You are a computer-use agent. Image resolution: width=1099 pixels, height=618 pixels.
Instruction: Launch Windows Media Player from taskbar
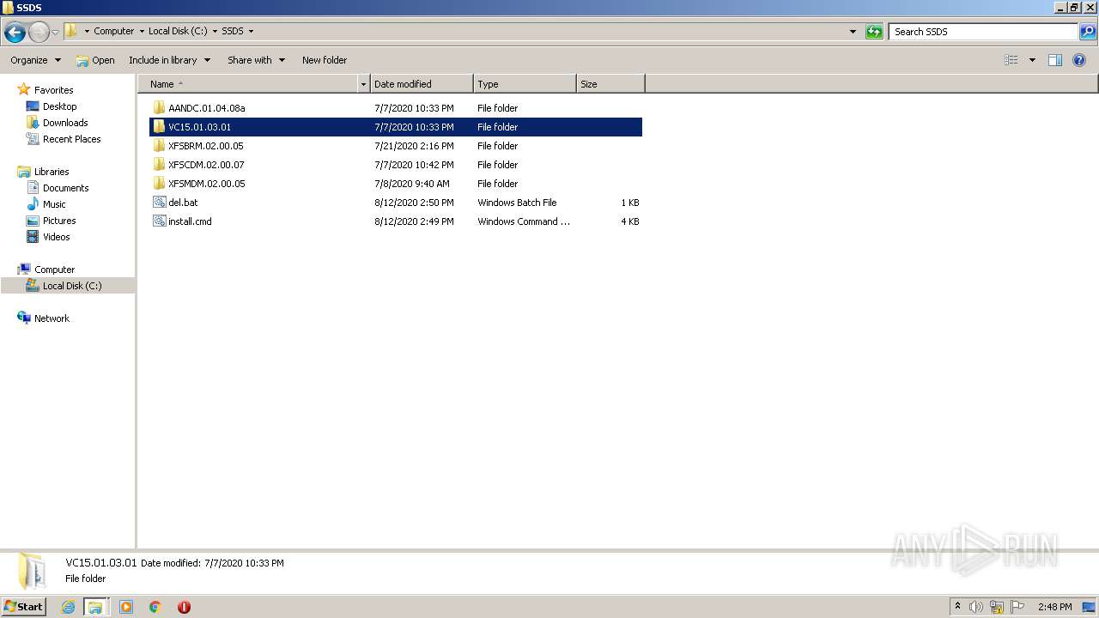[126, 607]
